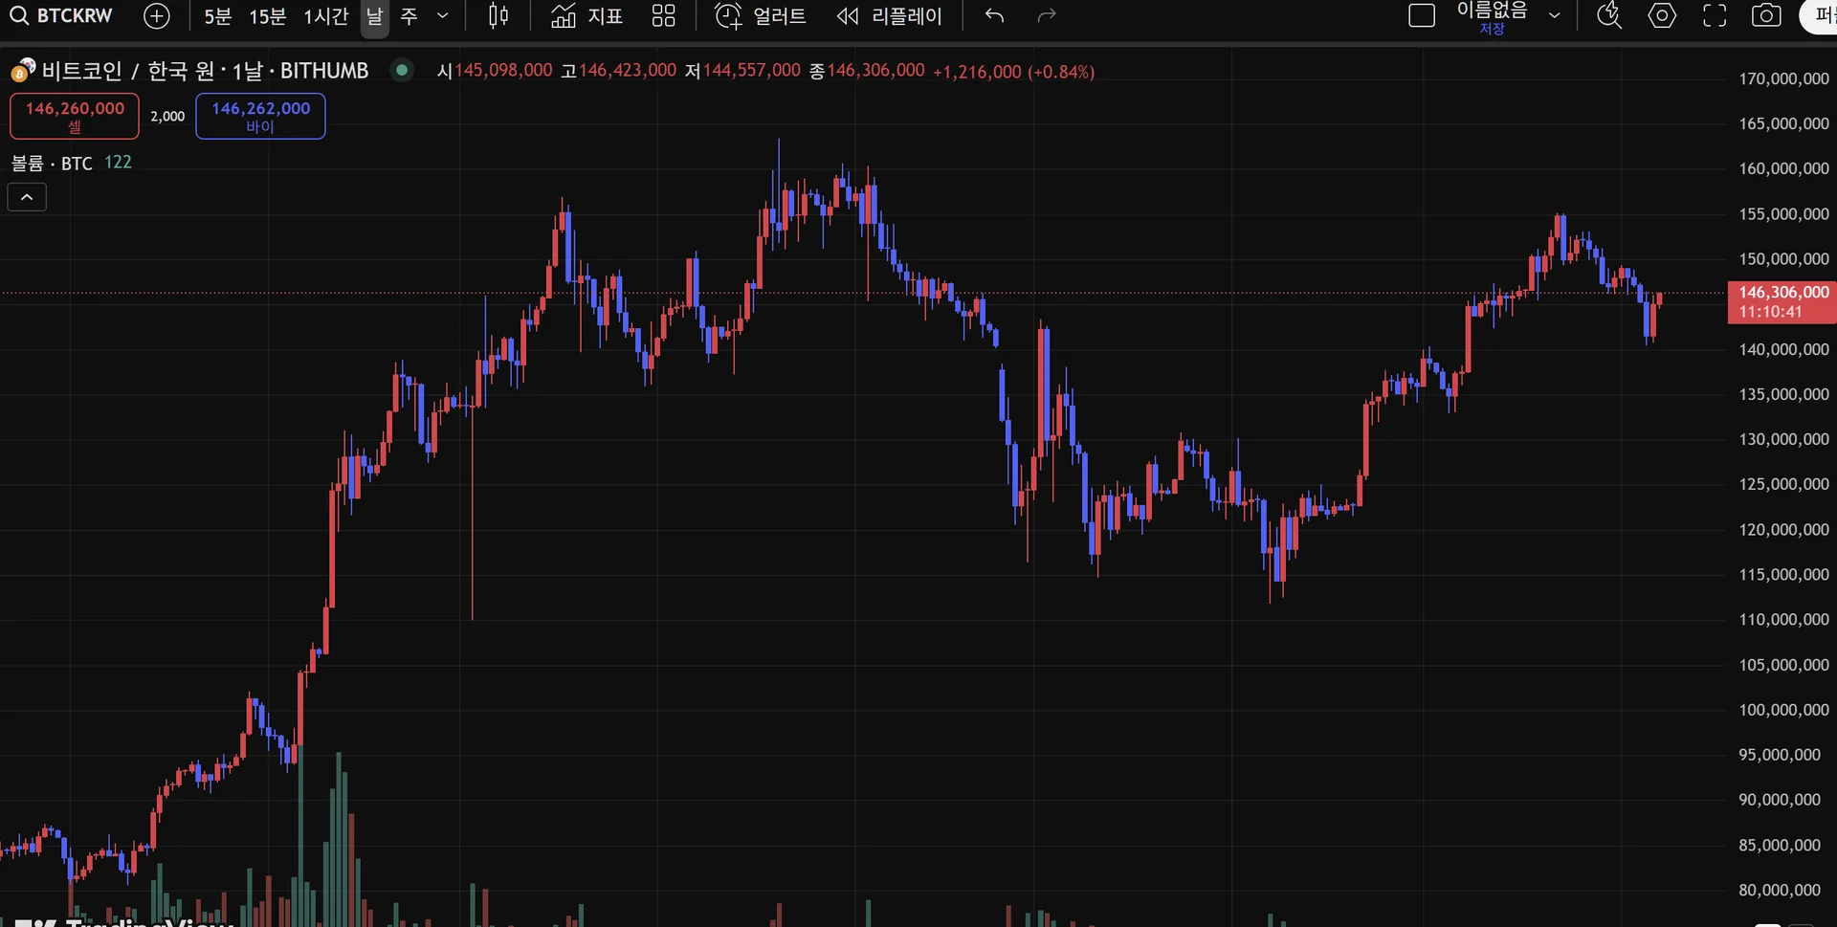This screenshot has width=1837, height=927.
Task: Open symbol search for BTCKRW
Action: point(62,16)
